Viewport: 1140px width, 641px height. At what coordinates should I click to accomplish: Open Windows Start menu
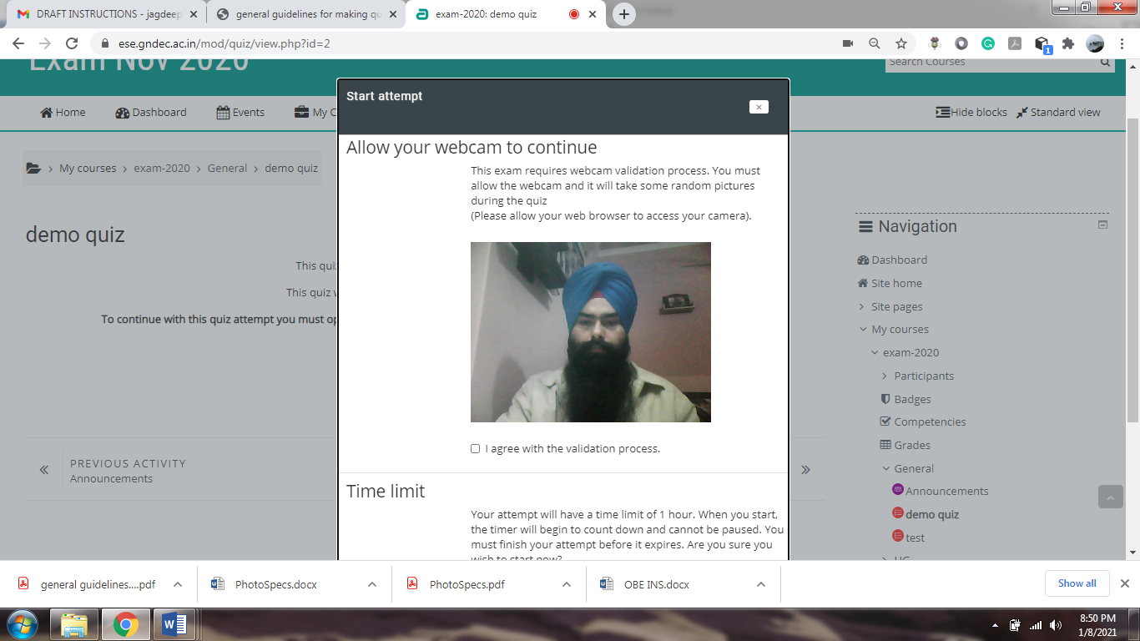21,624
